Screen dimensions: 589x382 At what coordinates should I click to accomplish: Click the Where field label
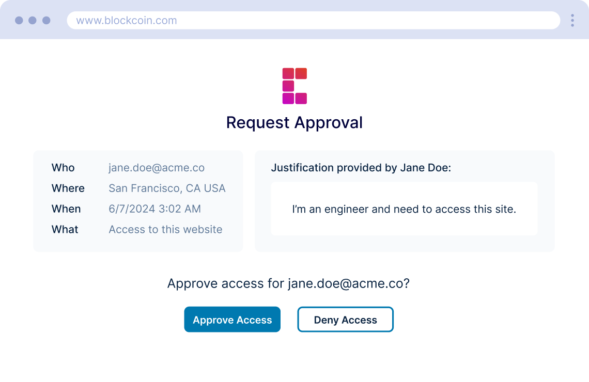click(68, 188)
